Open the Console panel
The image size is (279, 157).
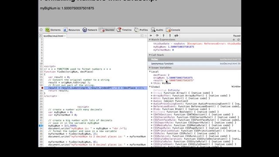173,30
